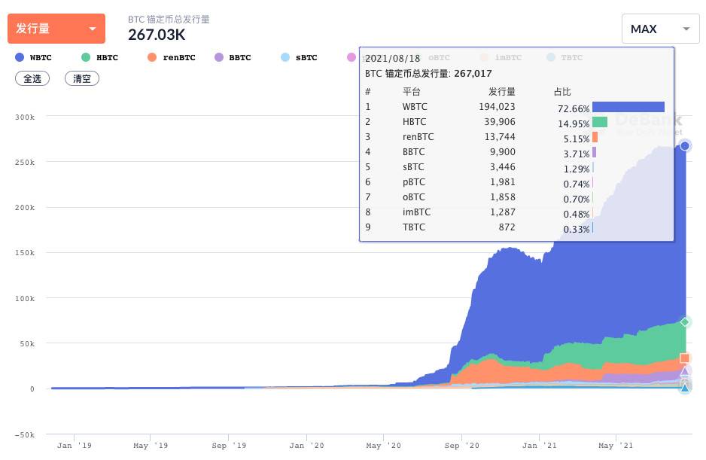Viewport: 706px width, 460px height.
Task: Open the MAX time range selector
Action: 659,28
